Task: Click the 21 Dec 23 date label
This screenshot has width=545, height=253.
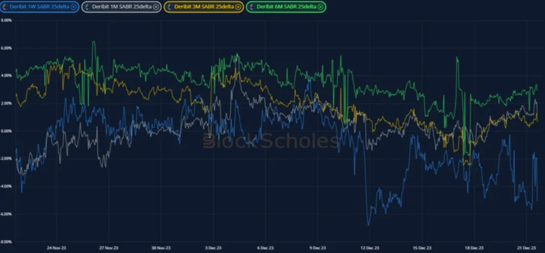Action: tap(526, 248)
